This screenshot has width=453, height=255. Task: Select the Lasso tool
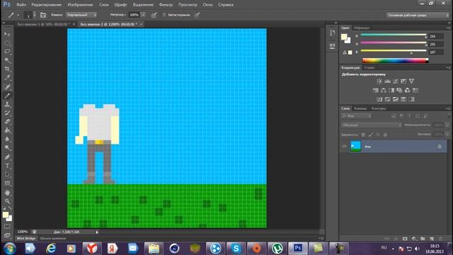coord(7,52)
